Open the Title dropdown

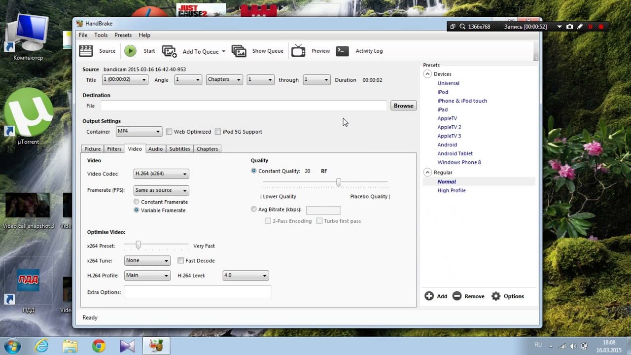(x=125, y=80)
